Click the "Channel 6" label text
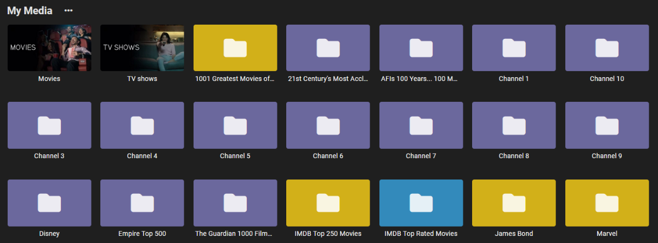Screen dimensions: 658x243 [328, 156]
